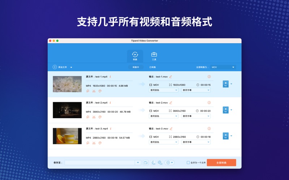Check the 合并为一个文件 checkbox
The height and width of the screenshot is (180, 289).
point(188,163)
